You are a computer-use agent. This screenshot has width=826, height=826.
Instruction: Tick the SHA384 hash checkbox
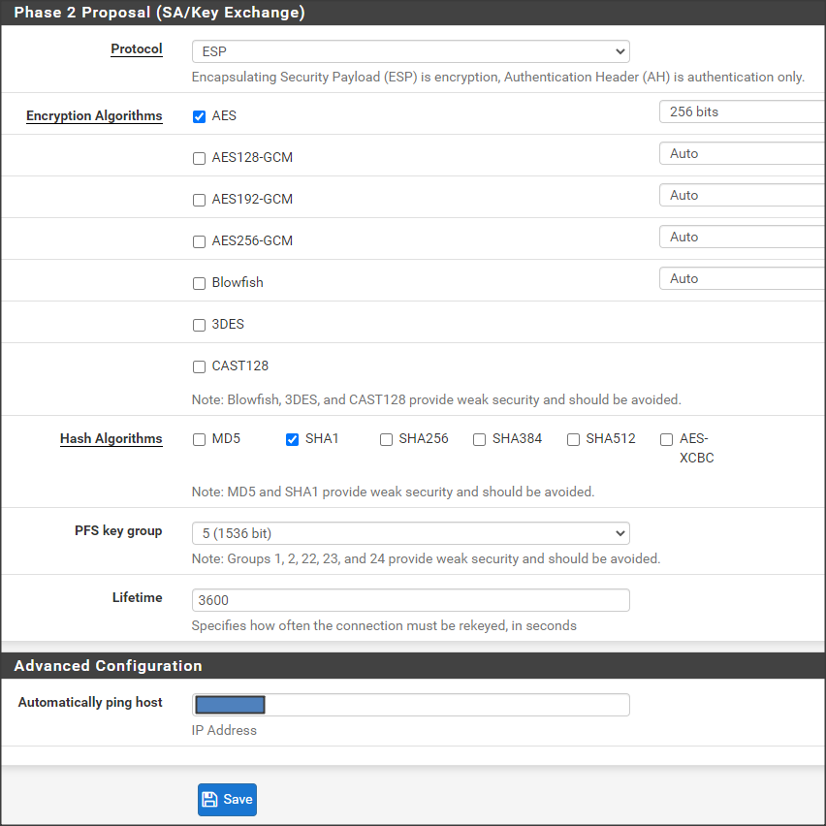479,439
